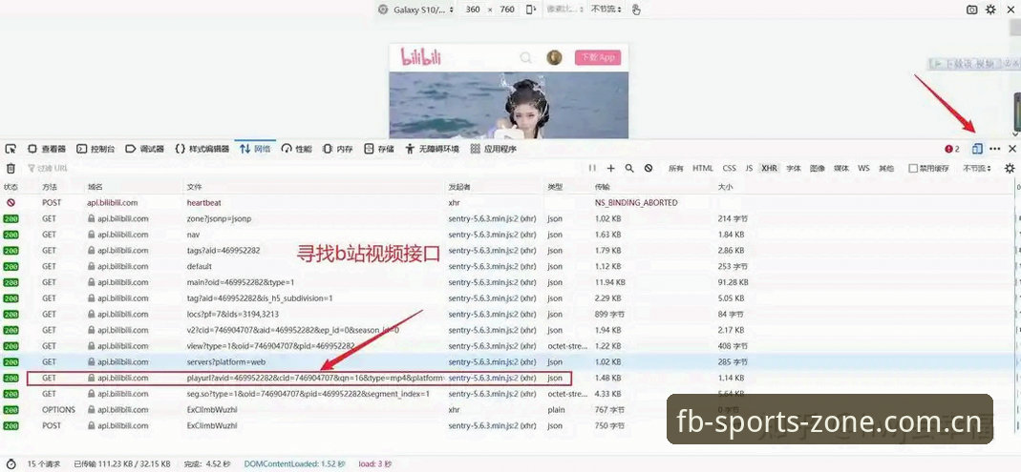This screenshot has width=1021, height=472.
Task: Open the network search magnifier icon
Action: 629,168
